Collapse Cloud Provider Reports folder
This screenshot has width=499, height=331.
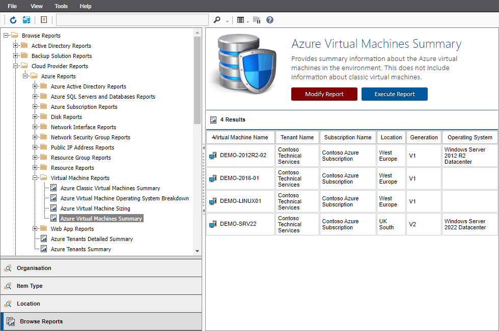[x=15, y=66]
